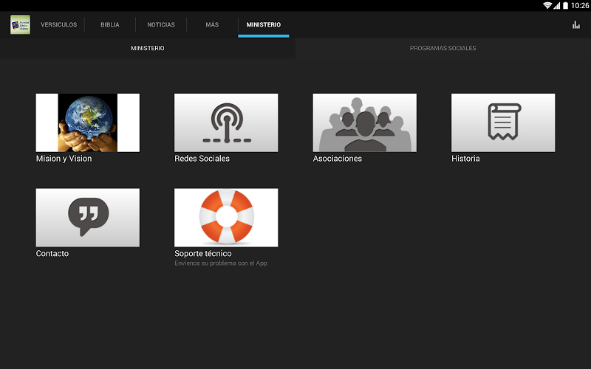Screen dimensions: 591x369
Task: Open the BIBLIA tab
Action: [110, 25]
